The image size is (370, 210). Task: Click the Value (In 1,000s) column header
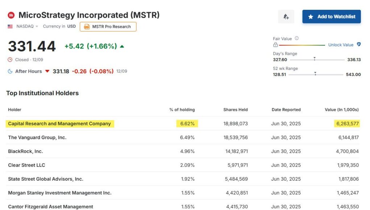click(342, 110)
